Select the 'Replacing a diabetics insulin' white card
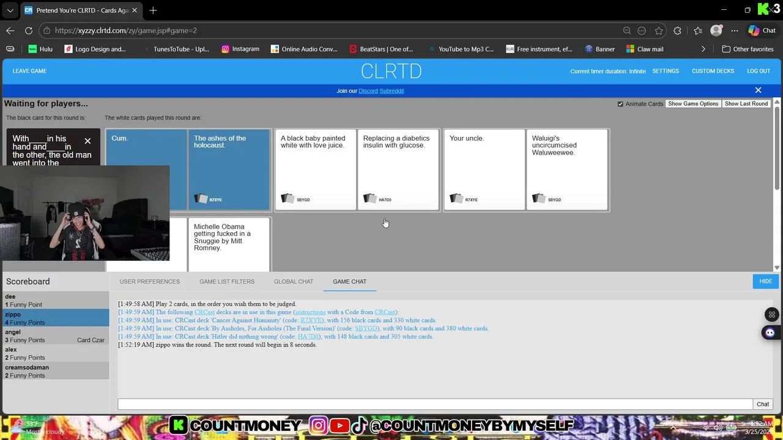The height and width of the screenshot is (440, 783). pos(398,170)
